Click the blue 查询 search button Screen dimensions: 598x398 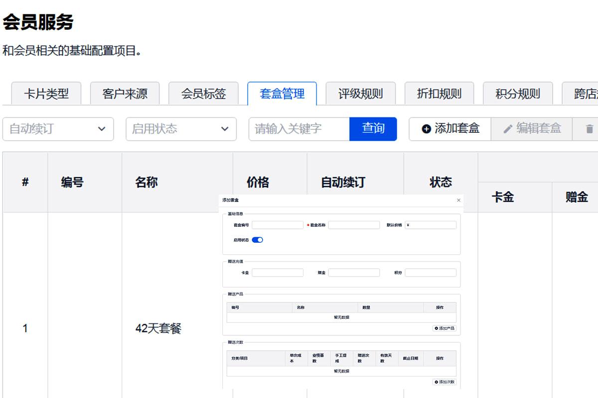click(373, 129)
